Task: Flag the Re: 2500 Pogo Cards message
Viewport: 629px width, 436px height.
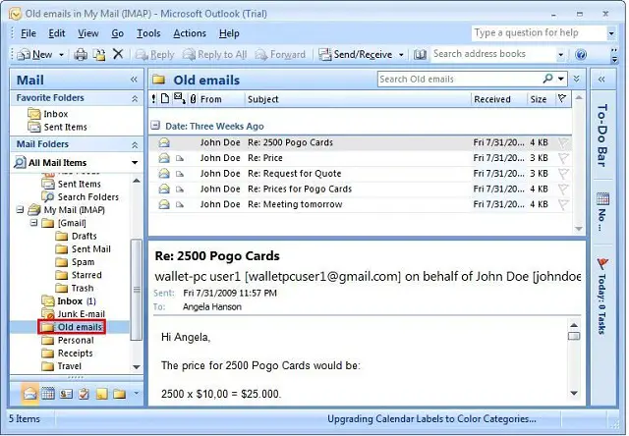Action: click(x=563, y=142)
